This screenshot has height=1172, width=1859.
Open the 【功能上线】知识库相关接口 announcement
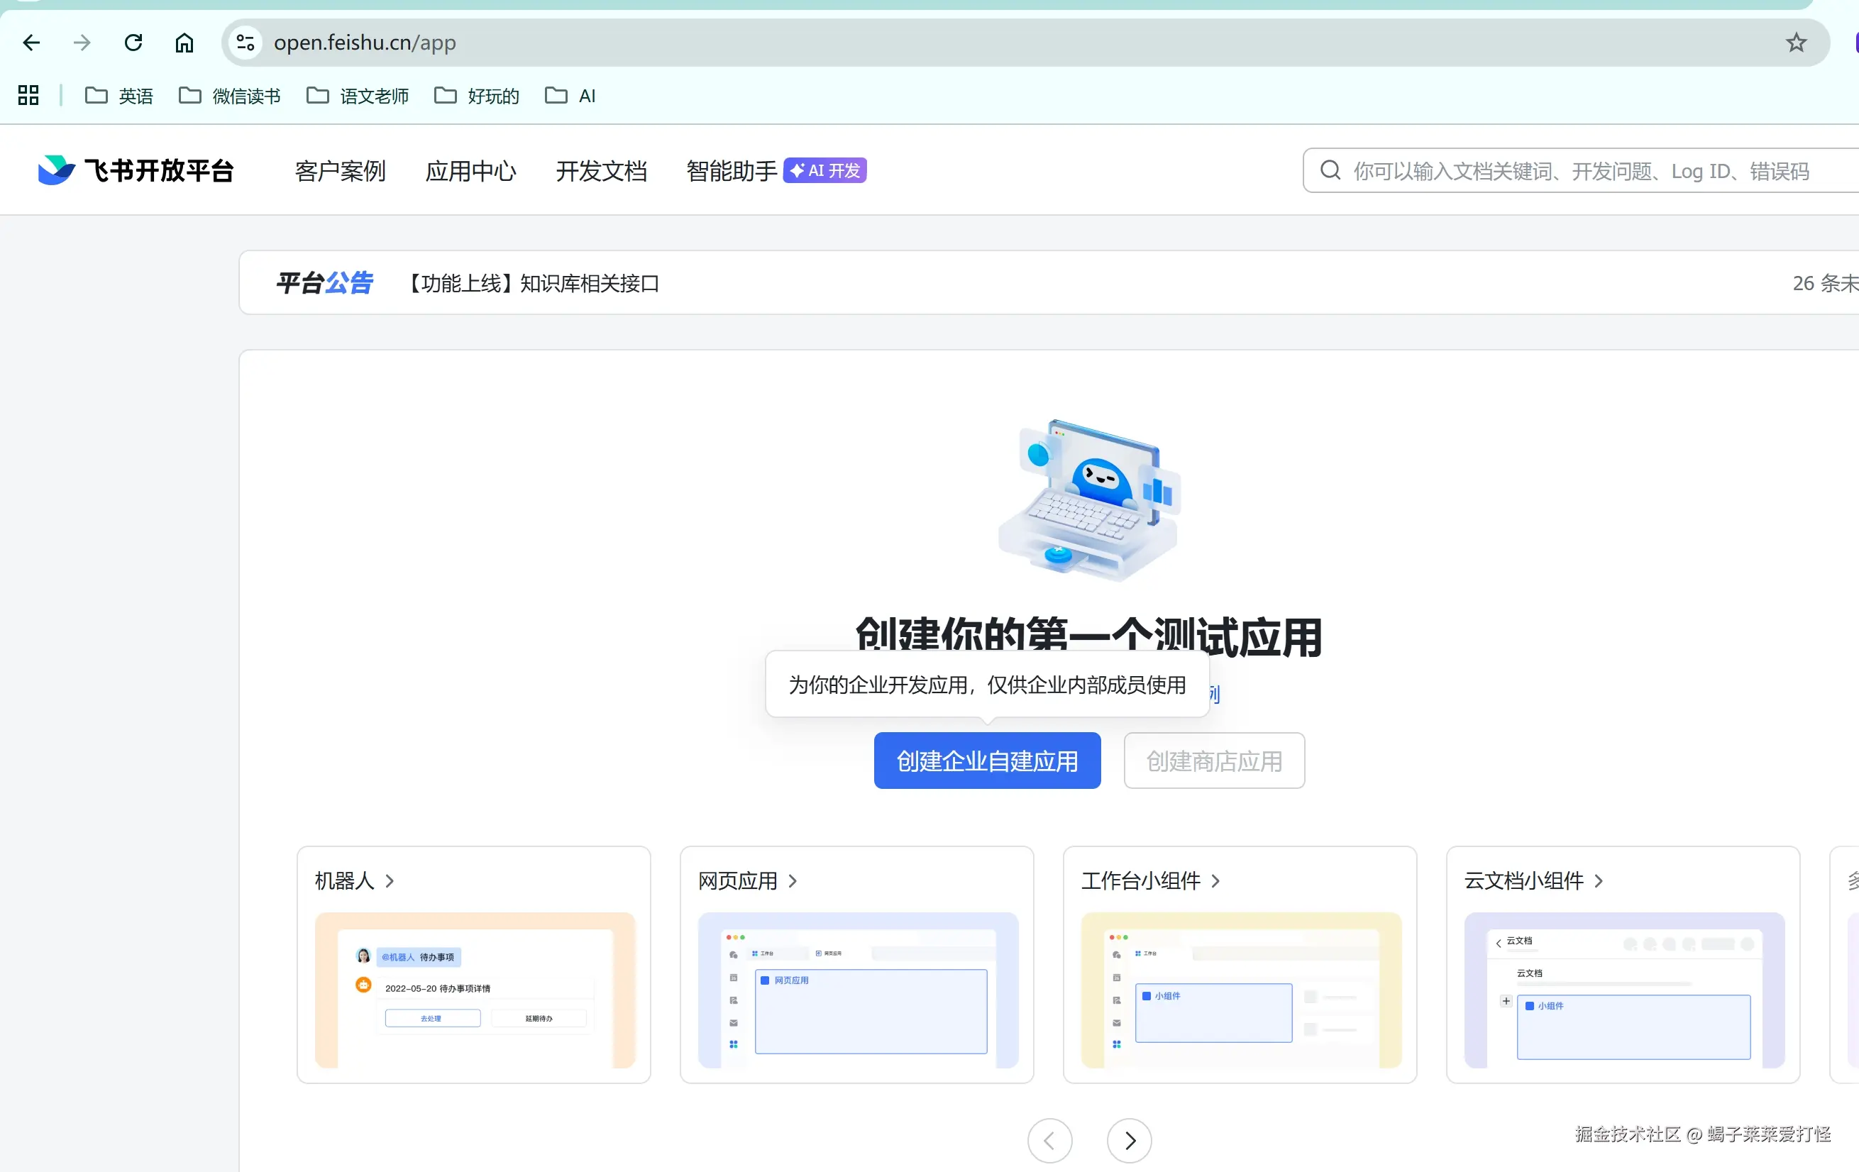[x=531, y=283]
